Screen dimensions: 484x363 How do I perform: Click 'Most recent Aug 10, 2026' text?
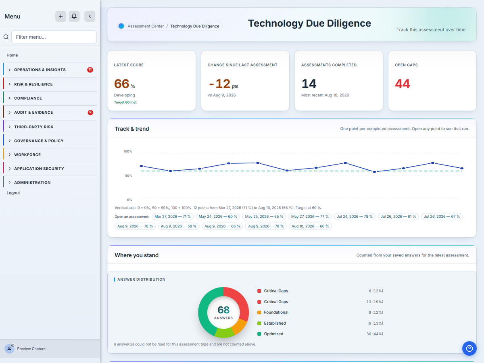pyautogui.click(x=325, y=95)
